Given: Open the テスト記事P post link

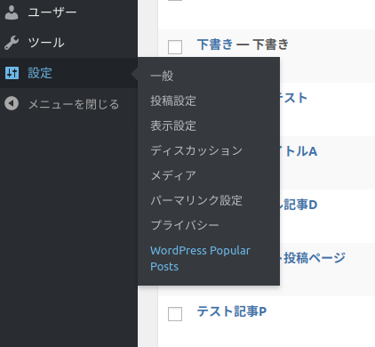Looking at the screenshot, I should click(x=232, y=311).
